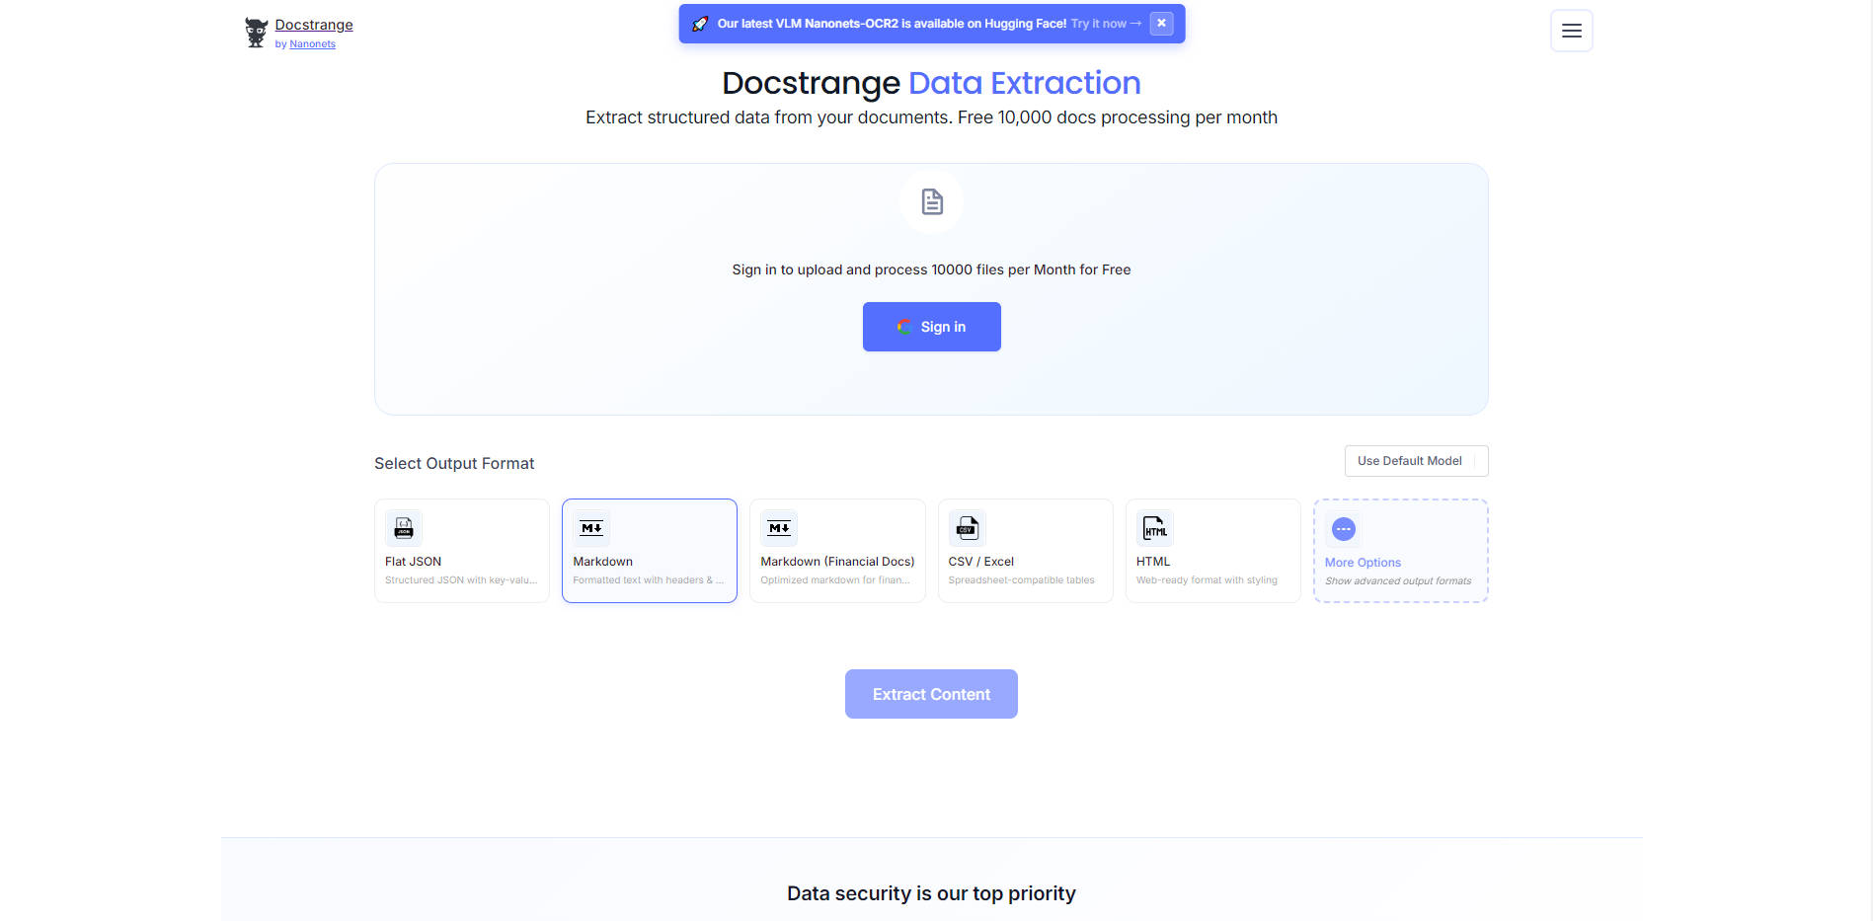The image size is (1873, 921).
Task: Choose Markdown (Financial Docs) format
Action: tap(837, 551)
